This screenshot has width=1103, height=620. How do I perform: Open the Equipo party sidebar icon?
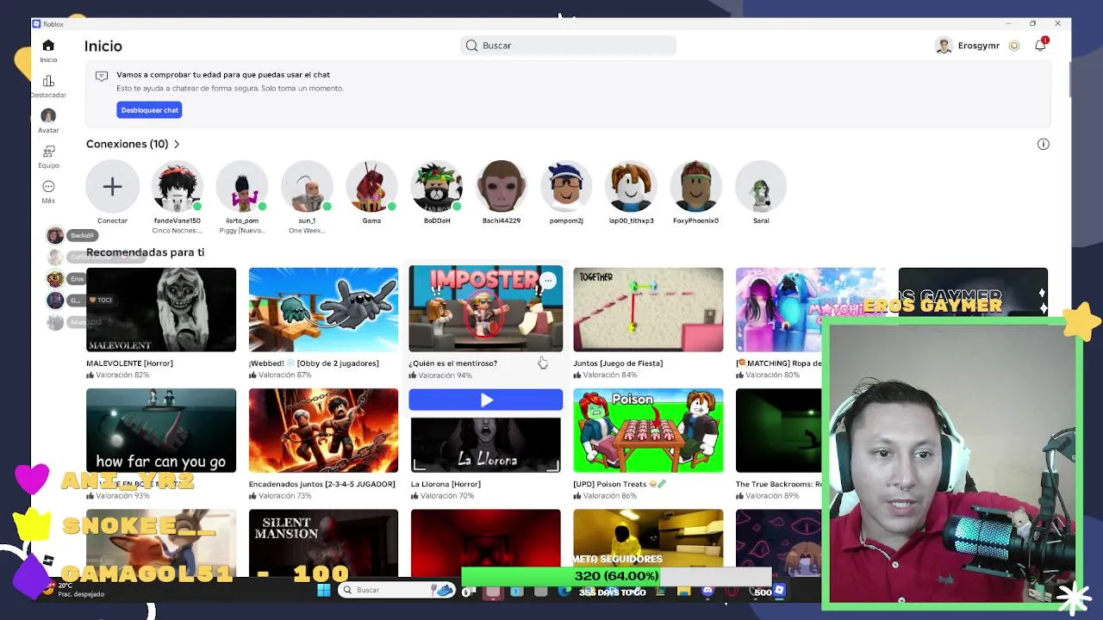(x=48, y=152)
